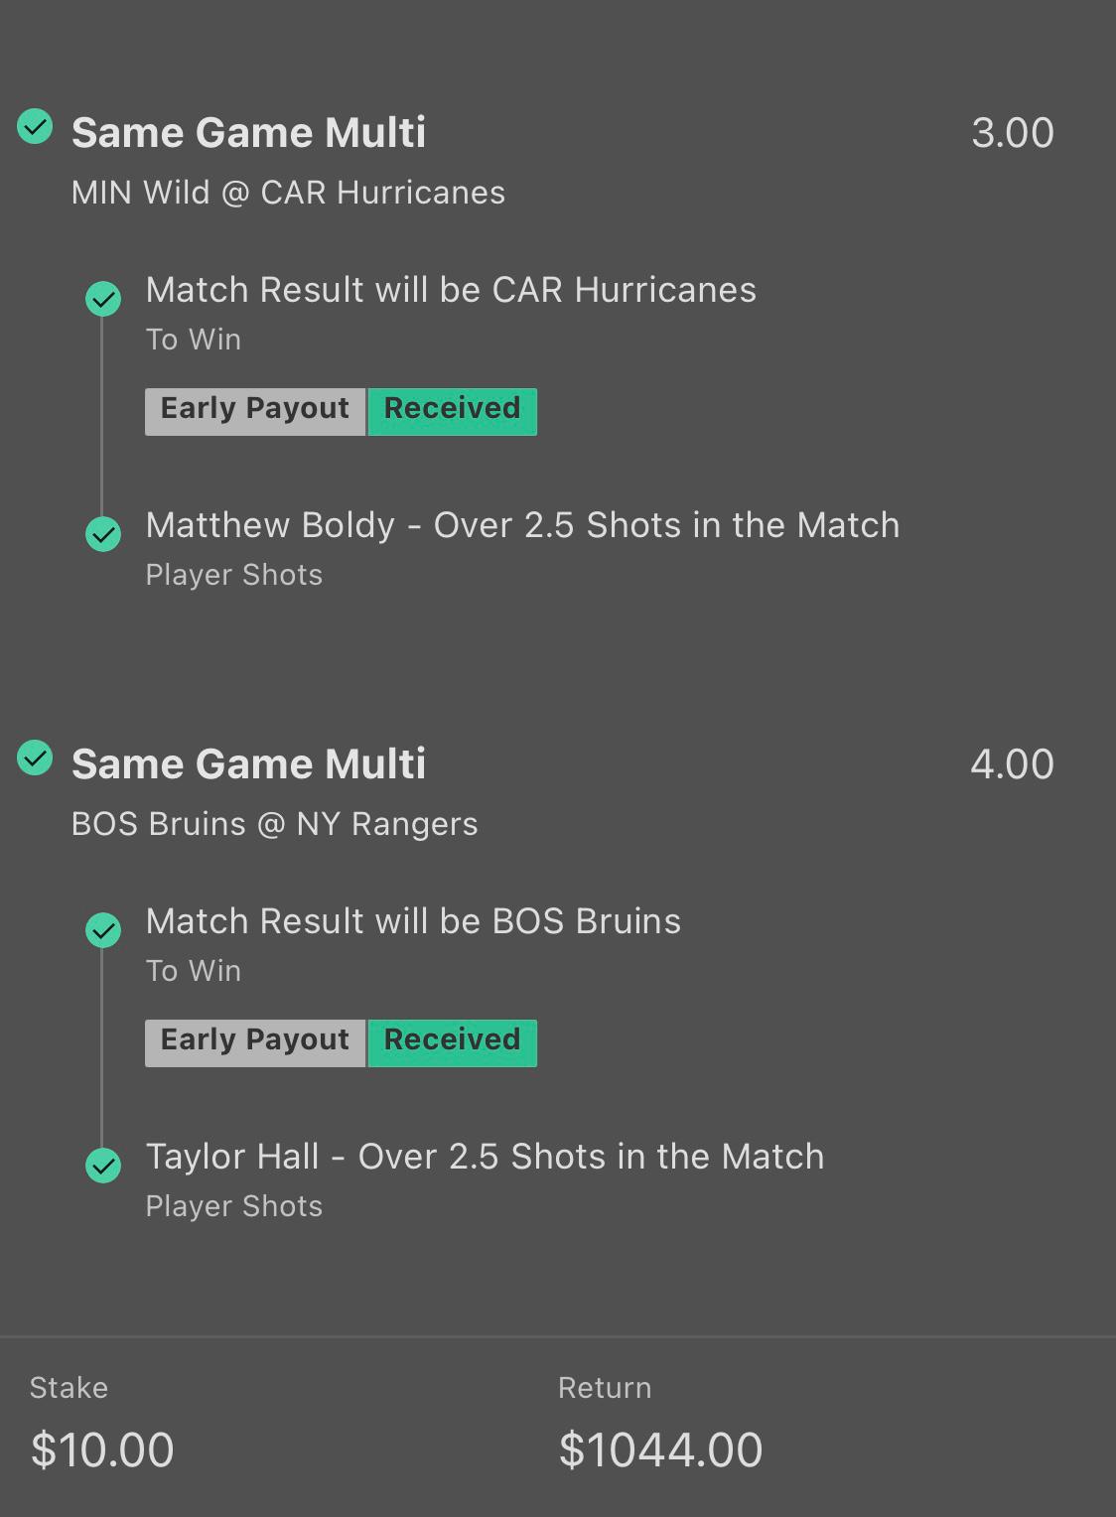Click checkmark next to Matthew Boldy shots leg
The height and width of the screenshot is (1517, 1116).
tap(103, 534)
